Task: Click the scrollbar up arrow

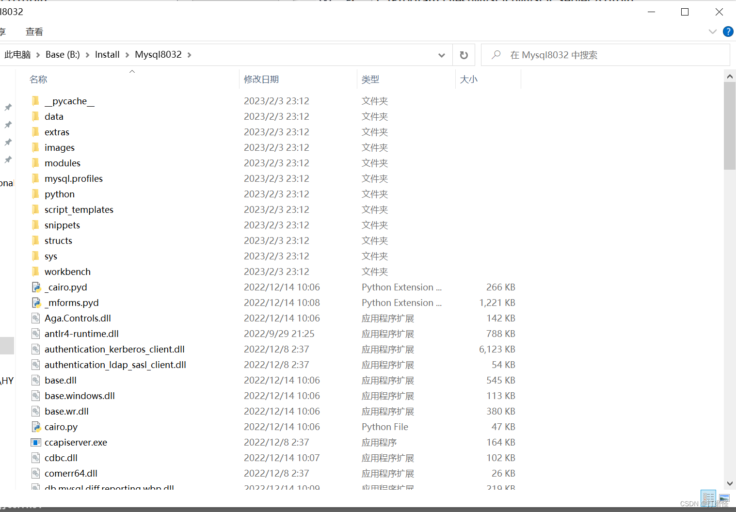Action: click(730, 76)
